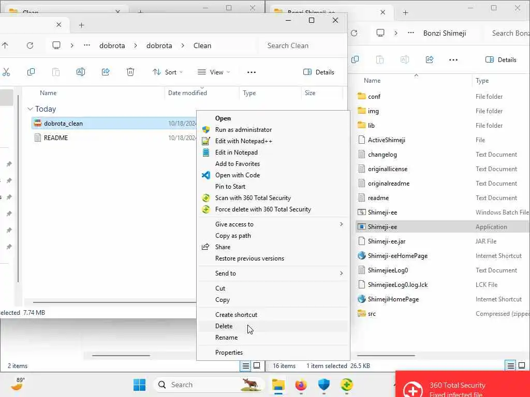Sort Bonzi Shimeji list by Type column
The image size is (530, 397).
(482, 81)
